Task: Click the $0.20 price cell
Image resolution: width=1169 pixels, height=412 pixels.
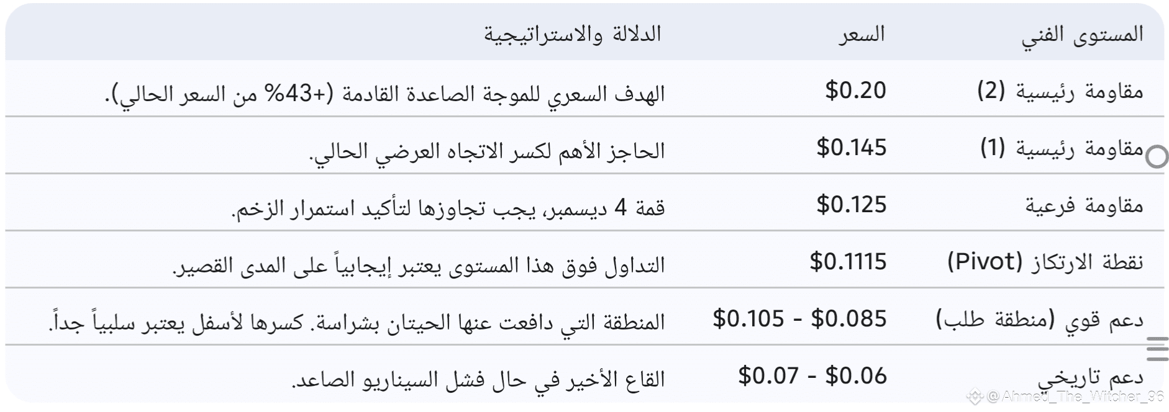Action: pos(855,91)
